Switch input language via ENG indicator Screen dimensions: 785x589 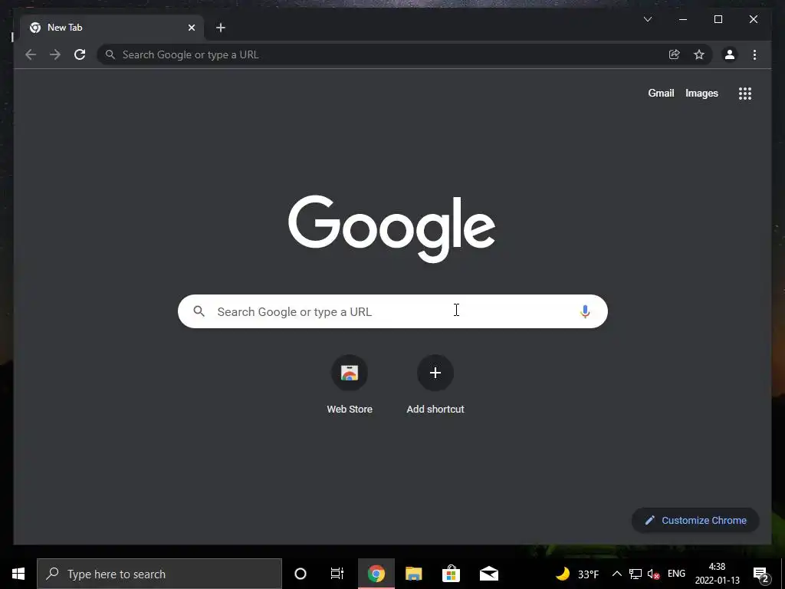[x=676, y=574]
